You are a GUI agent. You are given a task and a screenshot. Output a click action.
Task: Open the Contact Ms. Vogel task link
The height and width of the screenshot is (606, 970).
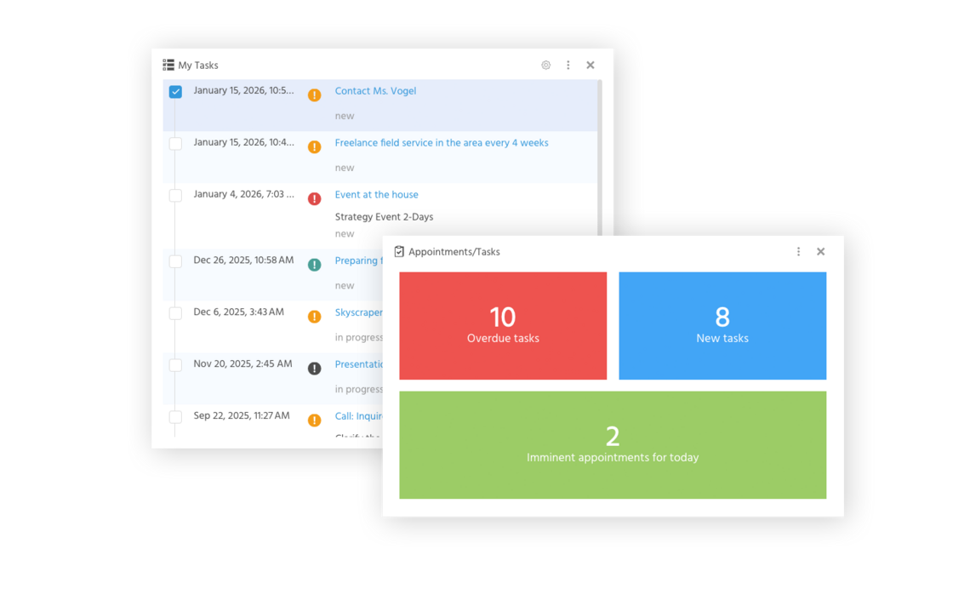pyautogui.click(x=375, y=91)
